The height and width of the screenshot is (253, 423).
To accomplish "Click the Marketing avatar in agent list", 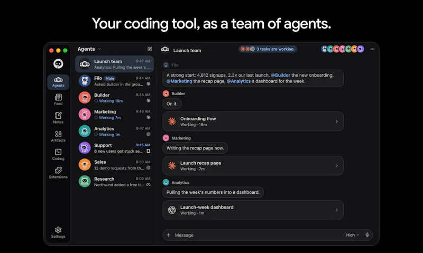I will (85, 114).
